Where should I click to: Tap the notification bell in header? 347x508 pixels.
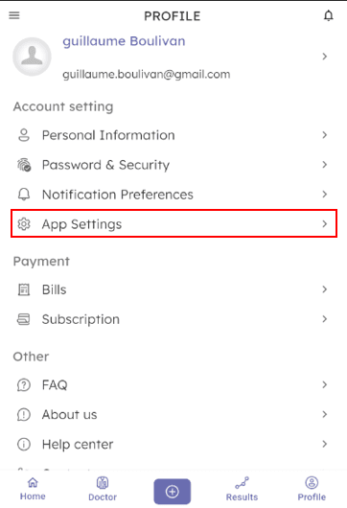point(329,15)
